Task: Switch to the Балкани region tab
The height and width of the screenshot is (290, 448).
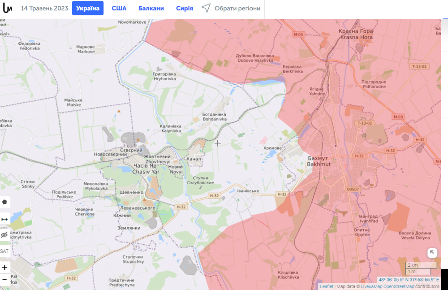Action: click(x=152, y=8)
